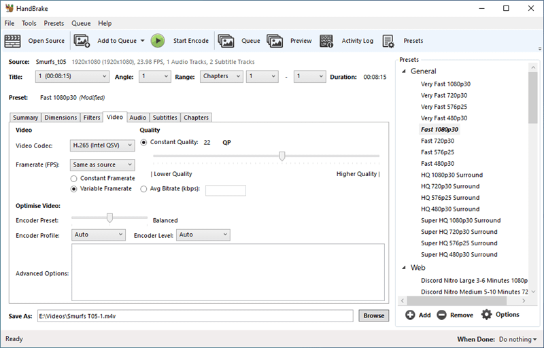Screen dimensions: 544x348
Task: Open the Encoder Profile dropdown
Action: click(x=99, y=234)
